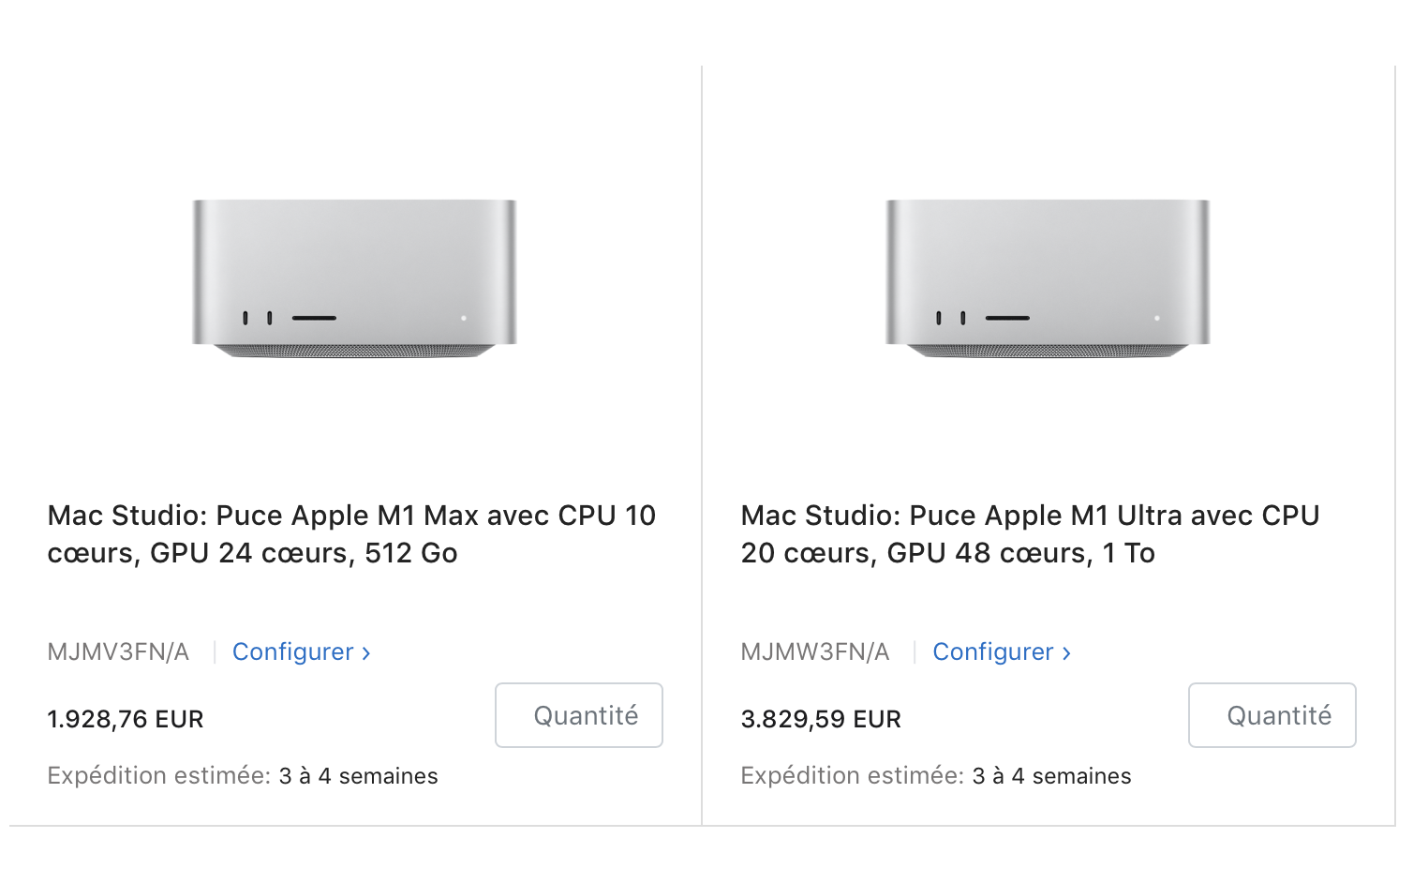1428x883 pixels.
Task: Click the M1 Ultra Mac Studio product image
Action: pyautogui.click(x=1048, y=277)
